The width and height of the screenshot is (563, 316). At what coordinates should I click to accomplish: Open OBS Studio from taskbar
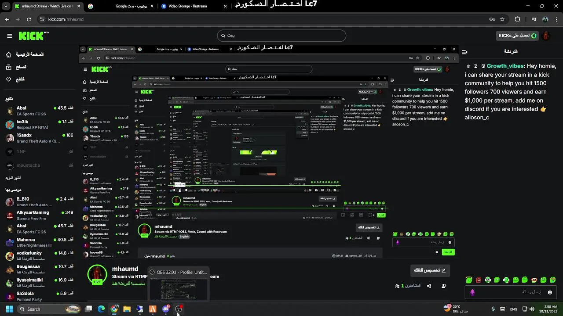(179, 309)
